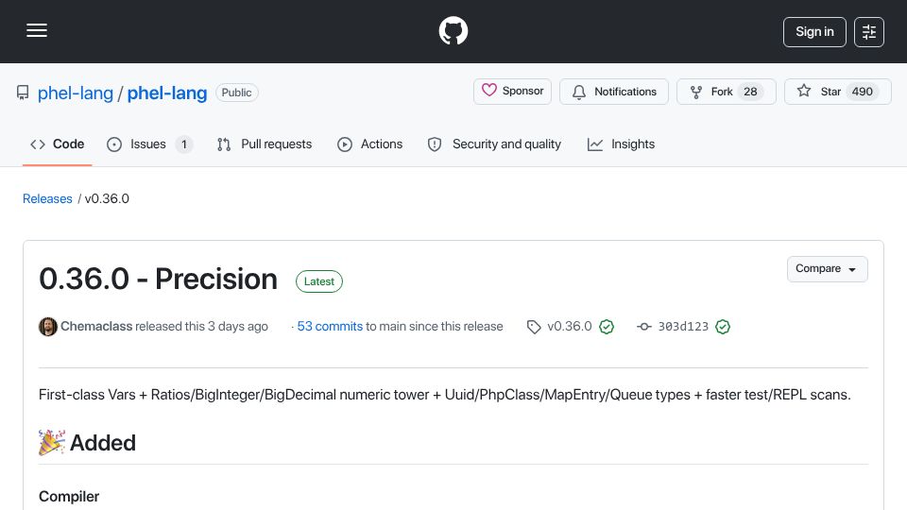
Task: Open the phel-lang organization link
Action: tap(76, 93)
